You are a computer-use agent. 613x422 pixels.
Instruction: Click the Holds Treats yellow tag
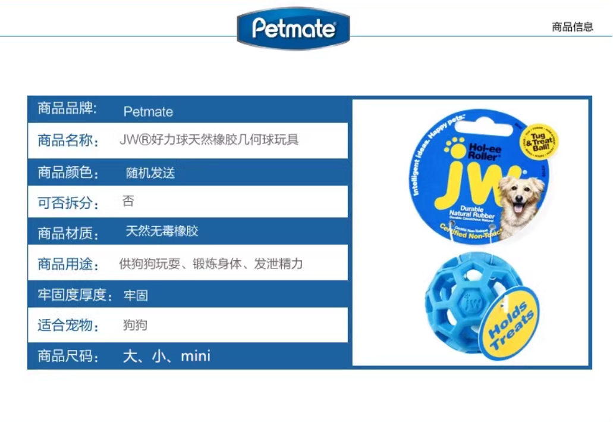(x=510, y=323)
